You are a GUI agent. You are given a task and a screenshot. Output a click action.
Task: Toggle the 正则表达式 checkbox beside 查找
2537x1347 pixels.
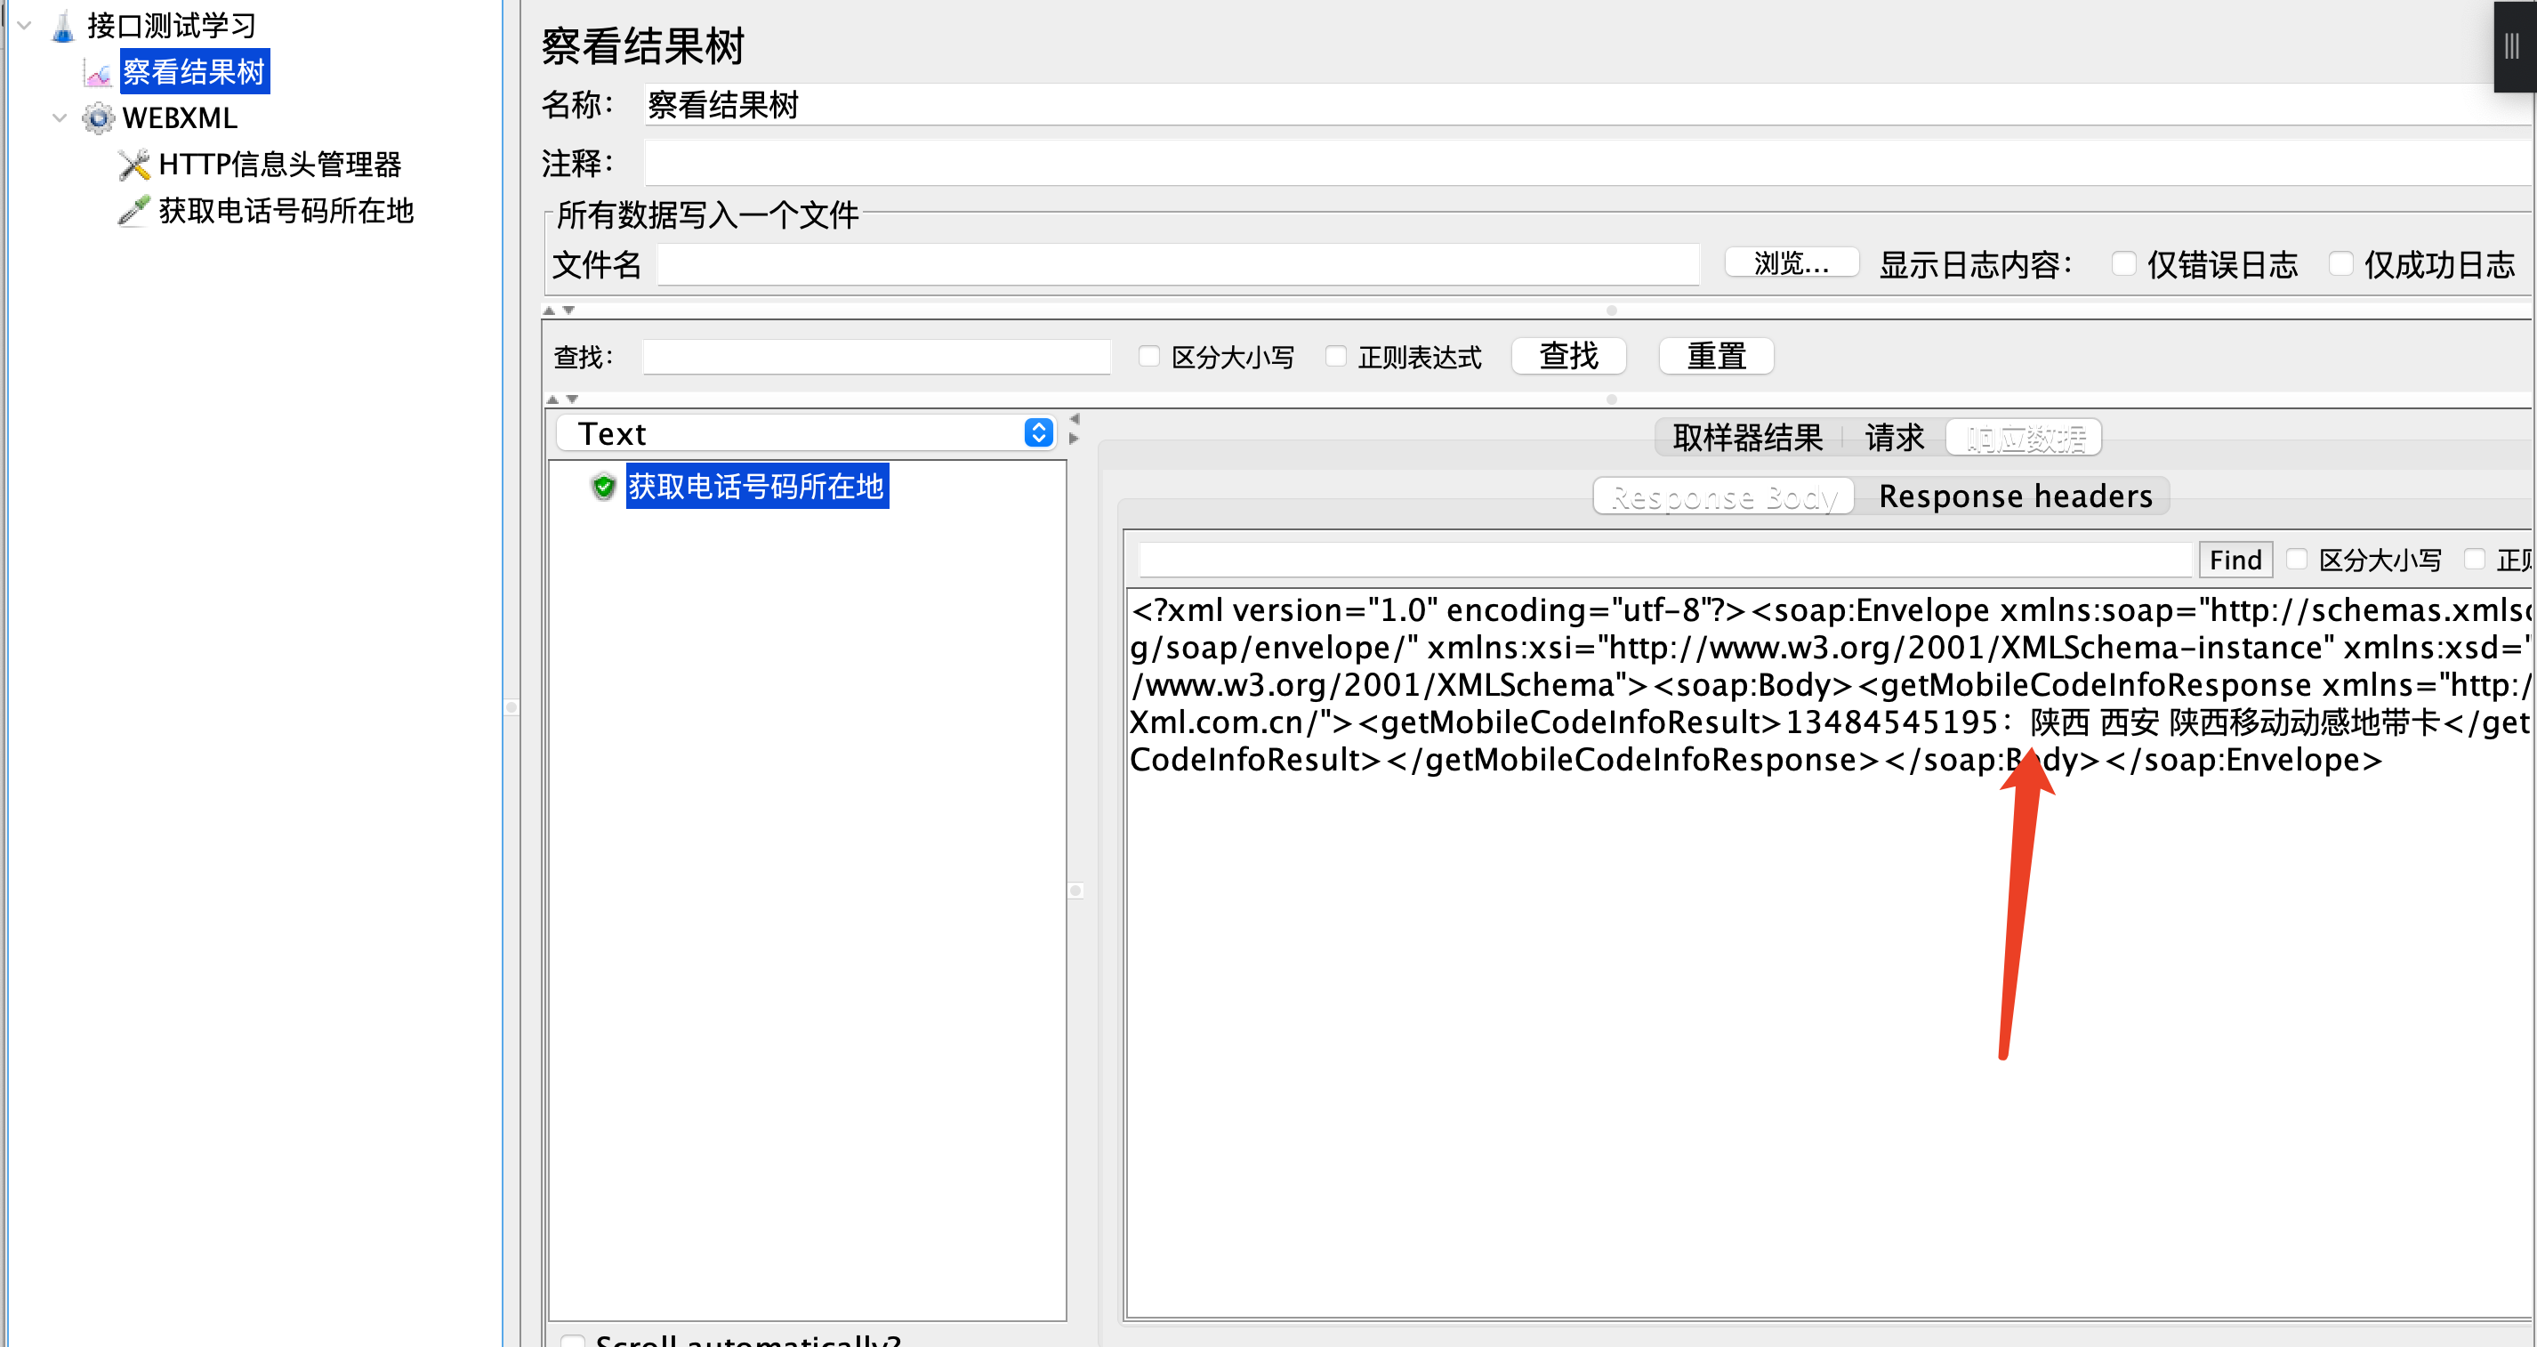1335,357
